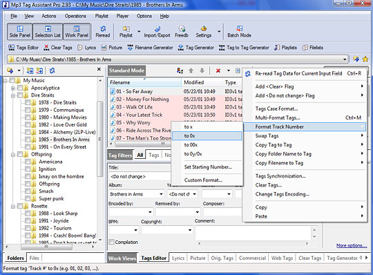Collapse the Offspring folder node

coord(13,154)
